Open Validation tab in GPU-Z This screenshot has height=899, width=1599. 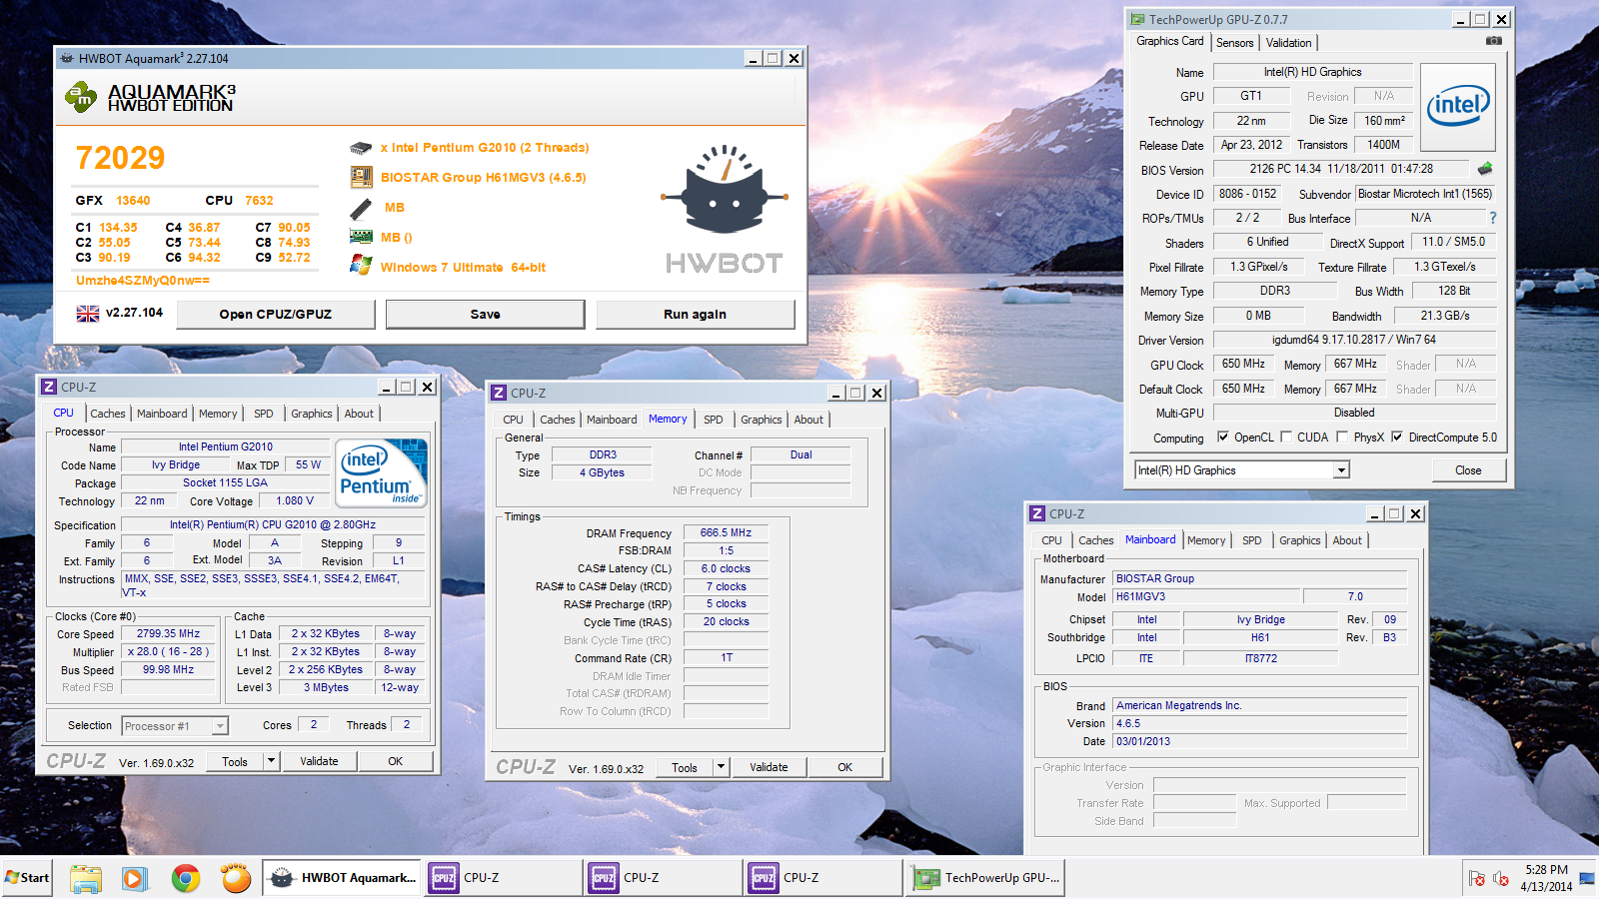click(x=1288, y=43)
